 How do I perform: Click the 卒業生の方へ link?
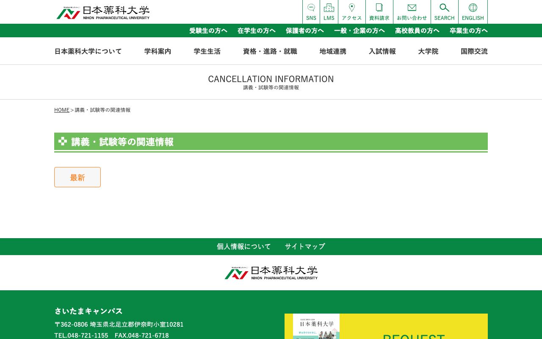pos(468,31)
